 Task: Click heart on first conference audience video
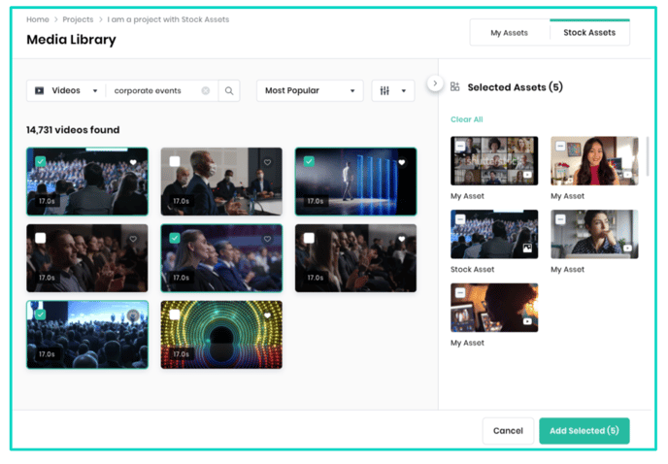click(x=133, y=162)
